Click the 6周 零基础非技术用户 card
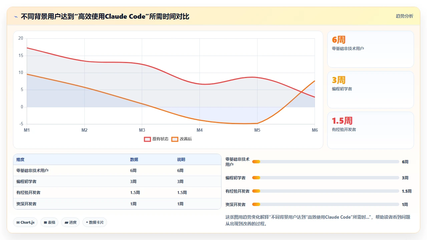The image size is (427, 240). click(371, 49)
